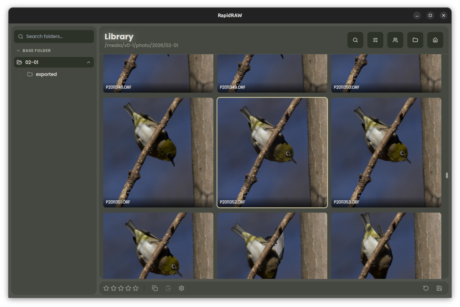Image resolution: width=460 pixels, height=307 pixels.
Task: Select thumbnail P2011349.ORF
Action: 272,73
